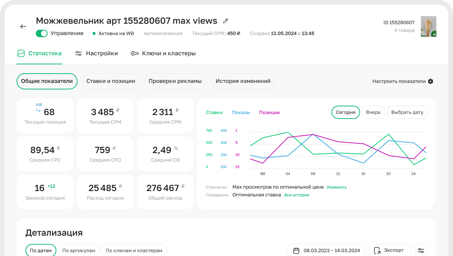
Task: Click the key icon in Ключи и кластеры
Action: click(135, 54)
